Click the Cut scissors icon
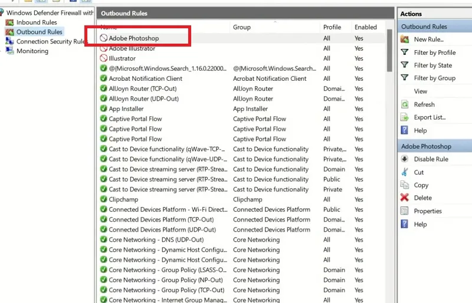Image resolution: width=472 pixels, height=303 pixels. pos(405,172)
